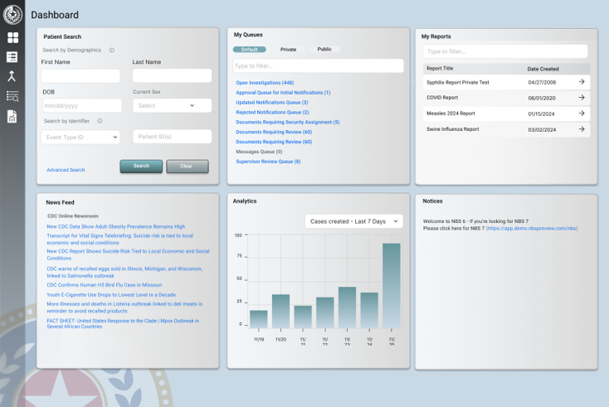Open the NBS 7 app.demo.nbspreview.com link
The image size is (609, 407).
532,228
